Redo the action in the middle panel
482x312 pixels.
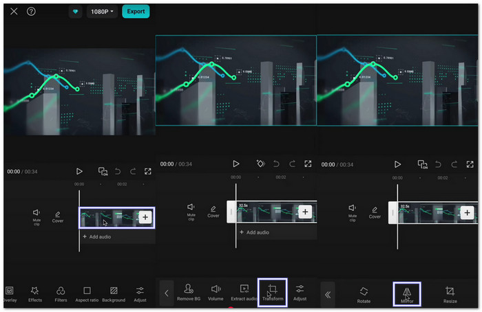292,164
